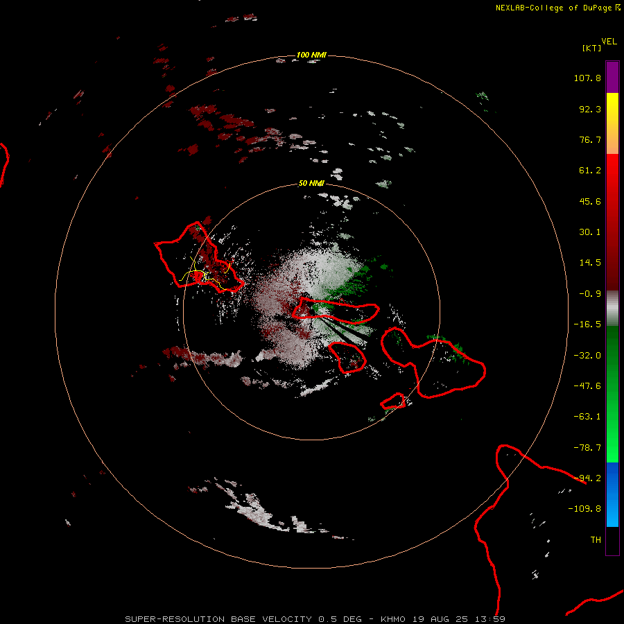This screenshot has height=624, width=624.
Task: Select the -63.1 scale value
Action: 587,417
